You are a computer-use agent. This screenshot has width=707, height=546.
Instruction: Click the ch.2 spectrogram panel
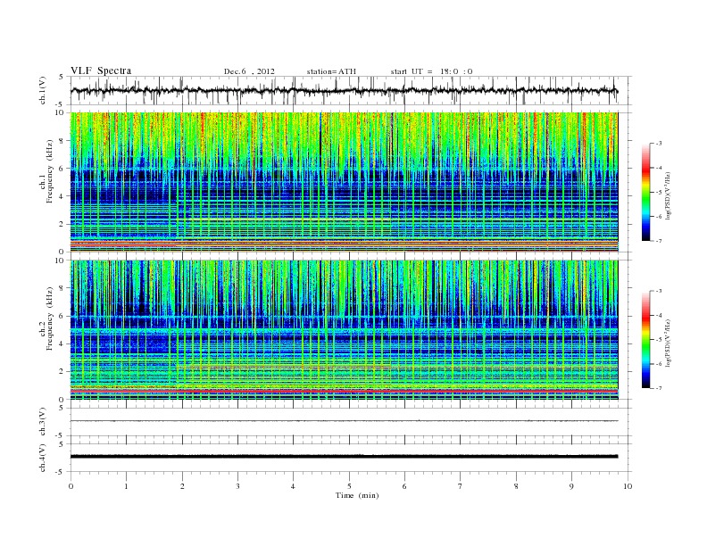[345, 330]
